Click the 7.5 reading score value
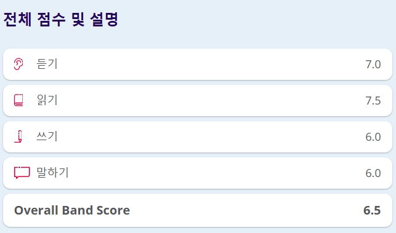The image size is (396, 233). tap(373, 101)
